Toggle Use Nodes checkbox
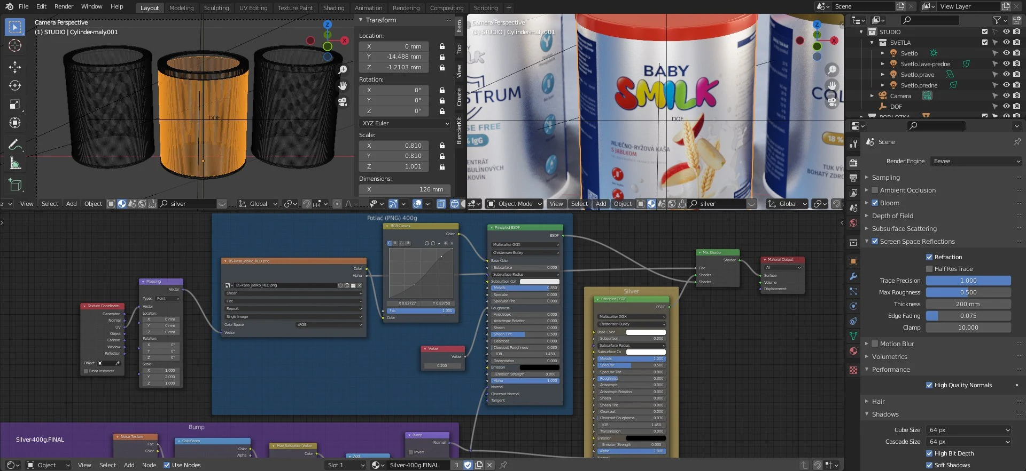The image size is (1026, 471). pyautogui.click(x=167, y=465)
